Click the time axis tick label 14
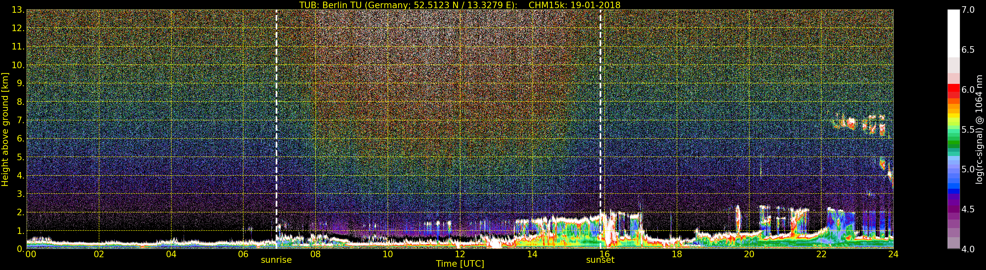Image resolution: width=986 pixels, height=270 pixels. (532, 254)
